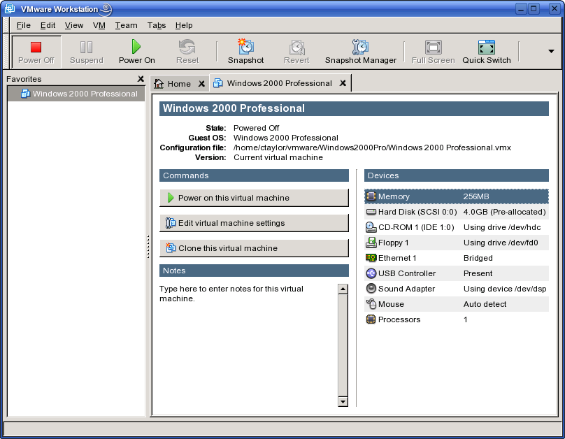Click the Using device /dev/dsp value
Screen dimensions: 565x439
[x=505, y=289]
